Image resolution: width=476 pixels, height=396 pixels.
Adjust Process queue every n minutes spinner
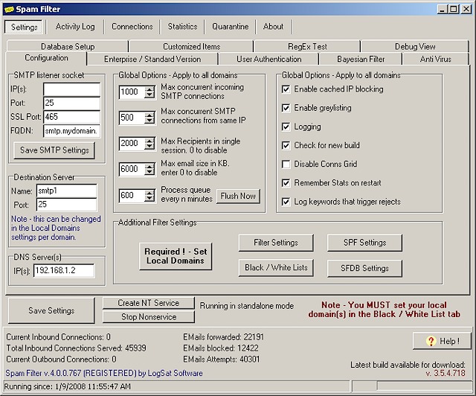tap(149, 196)
